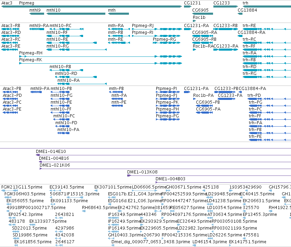Click protein Ptpmeg-PG label
This screenshot has width=291, height=247.
(167, 116)
